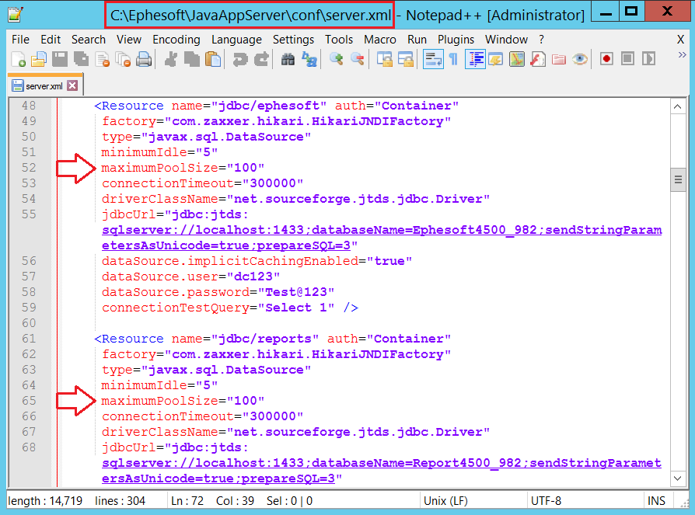This screenshot has height=515, width=695.
Task: Open the Function List panel icon
Action: (538, 59)
